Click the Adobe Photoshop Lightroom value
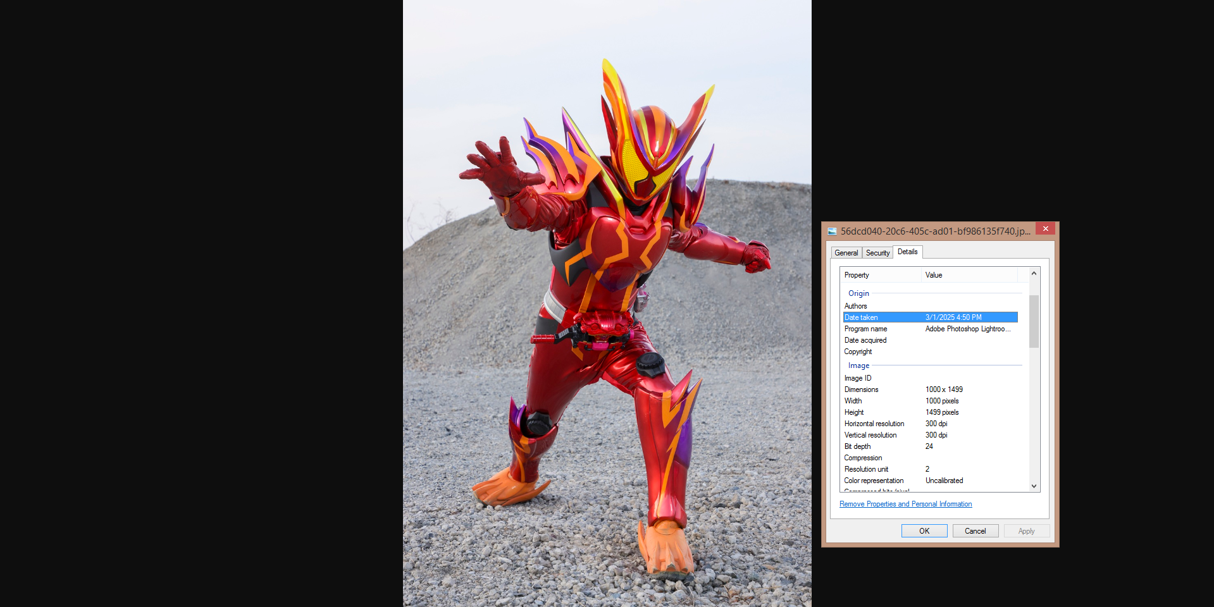This screenshot has width=1214, height=607. [968, 329]
